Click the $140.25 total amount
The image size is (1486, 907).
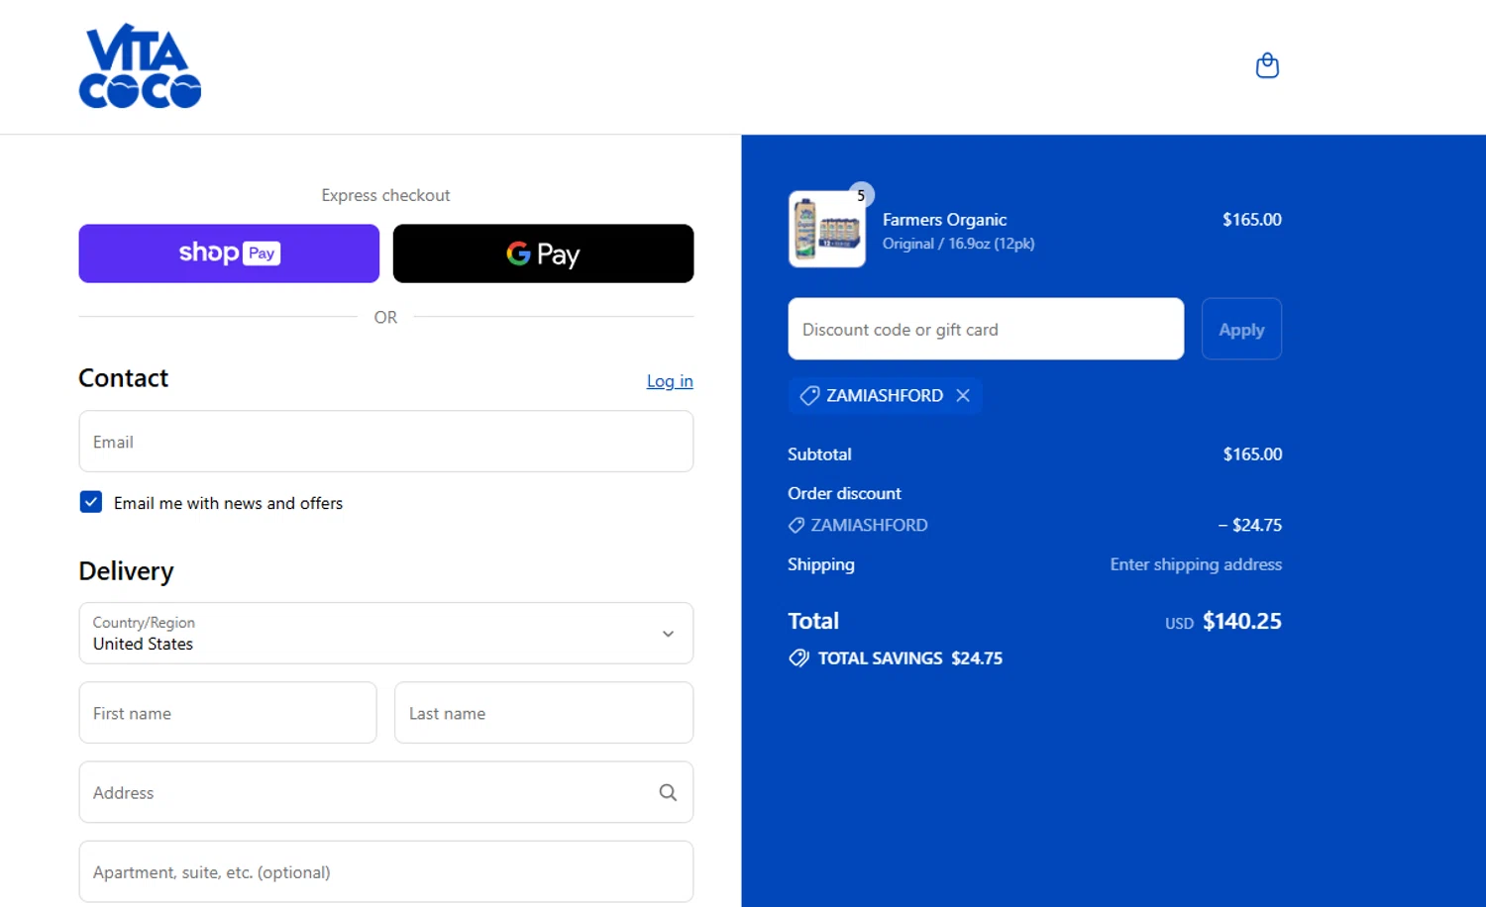[1242, 621]
